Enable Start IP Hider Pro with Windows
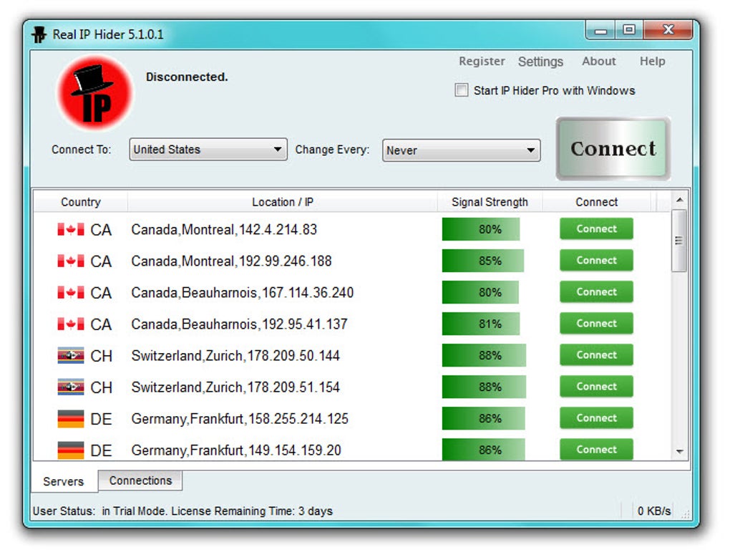 (462, 90)
